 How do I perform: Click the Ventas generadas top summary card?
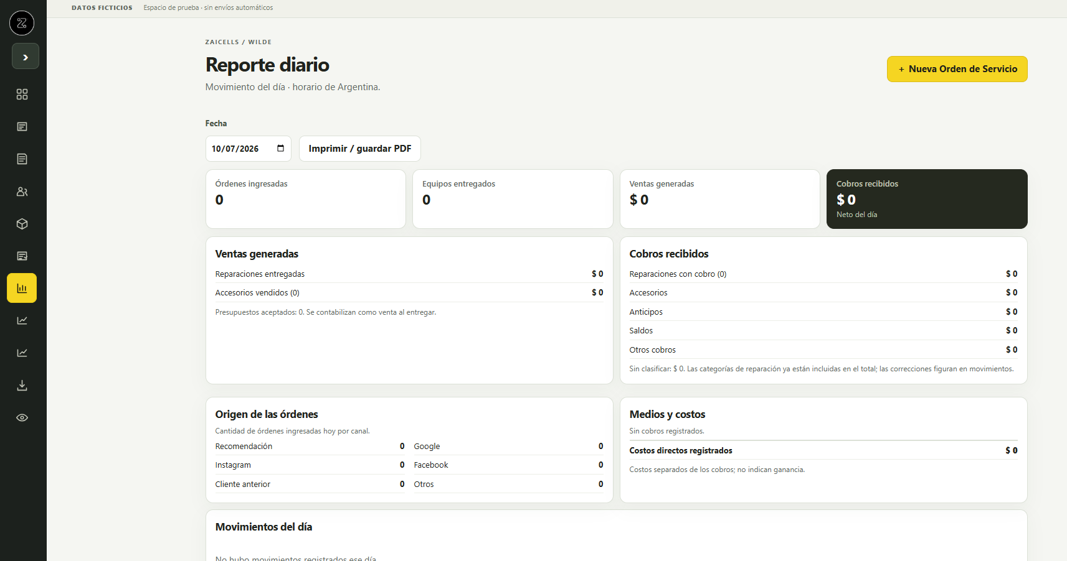pyautogui.click(x=719, y=199)
